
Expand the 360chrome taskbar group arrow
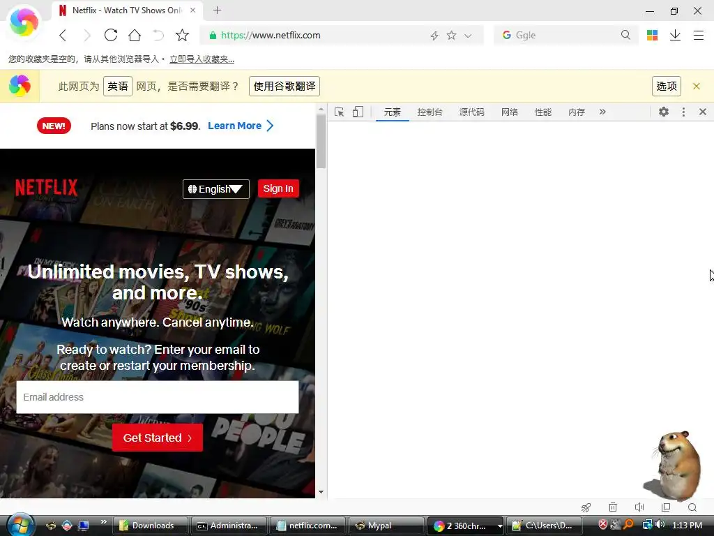click(499, 526)
